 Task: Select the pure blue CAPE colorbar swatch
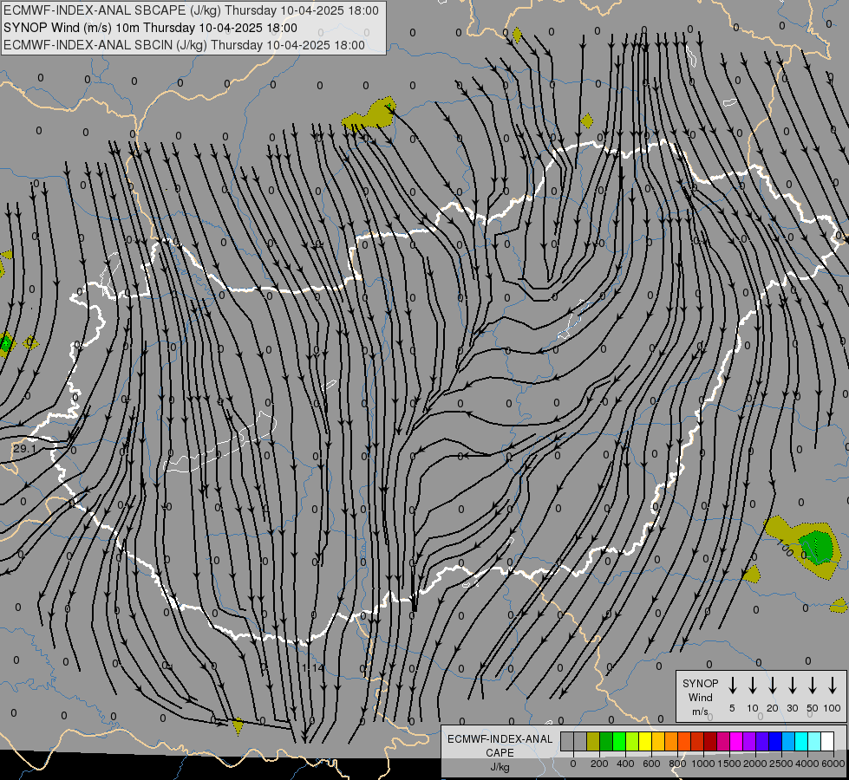click(774, 742)
